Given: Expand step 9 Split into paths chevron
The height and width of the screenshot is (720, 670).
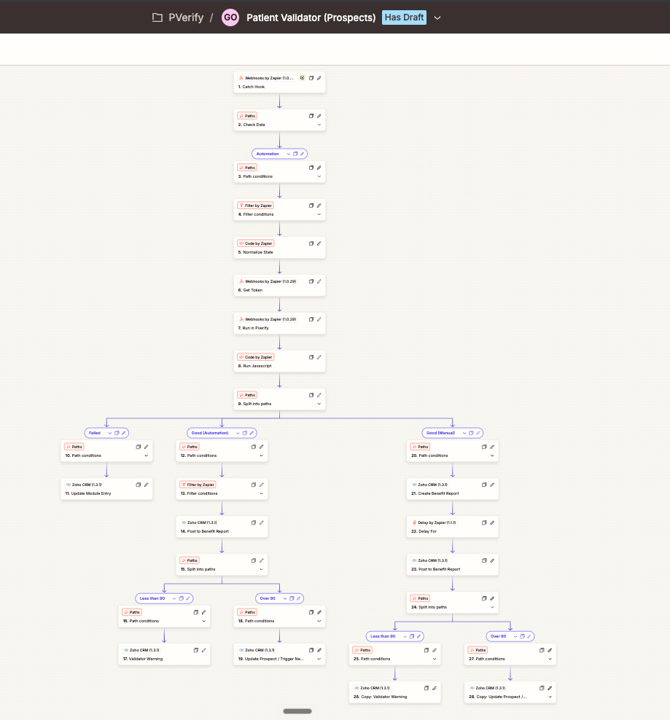Looking at the screenshot, I should pos(319,404).
